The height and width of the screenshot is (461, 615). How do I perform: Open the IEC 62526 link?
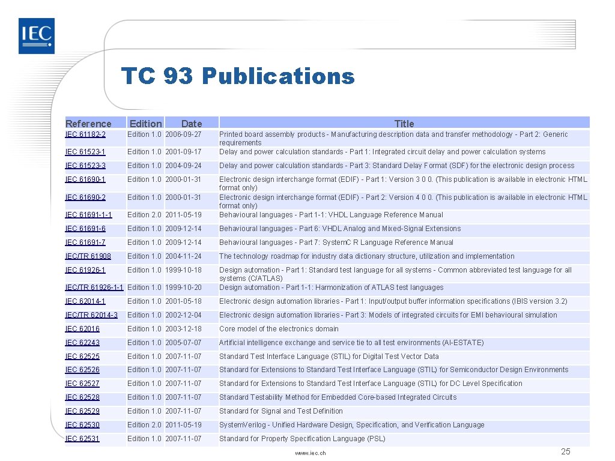click(x=82, y=370)
